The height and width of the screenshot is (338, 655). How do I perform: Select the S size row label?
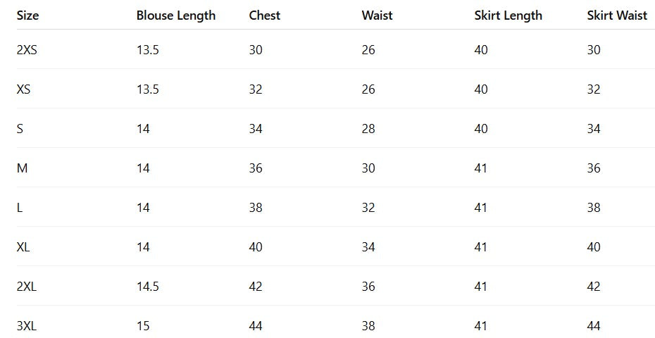click(19, 129)
